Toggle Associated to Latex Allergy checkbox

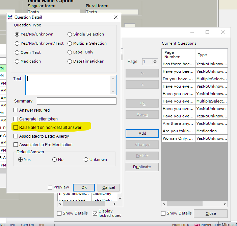tap(16, 136)
